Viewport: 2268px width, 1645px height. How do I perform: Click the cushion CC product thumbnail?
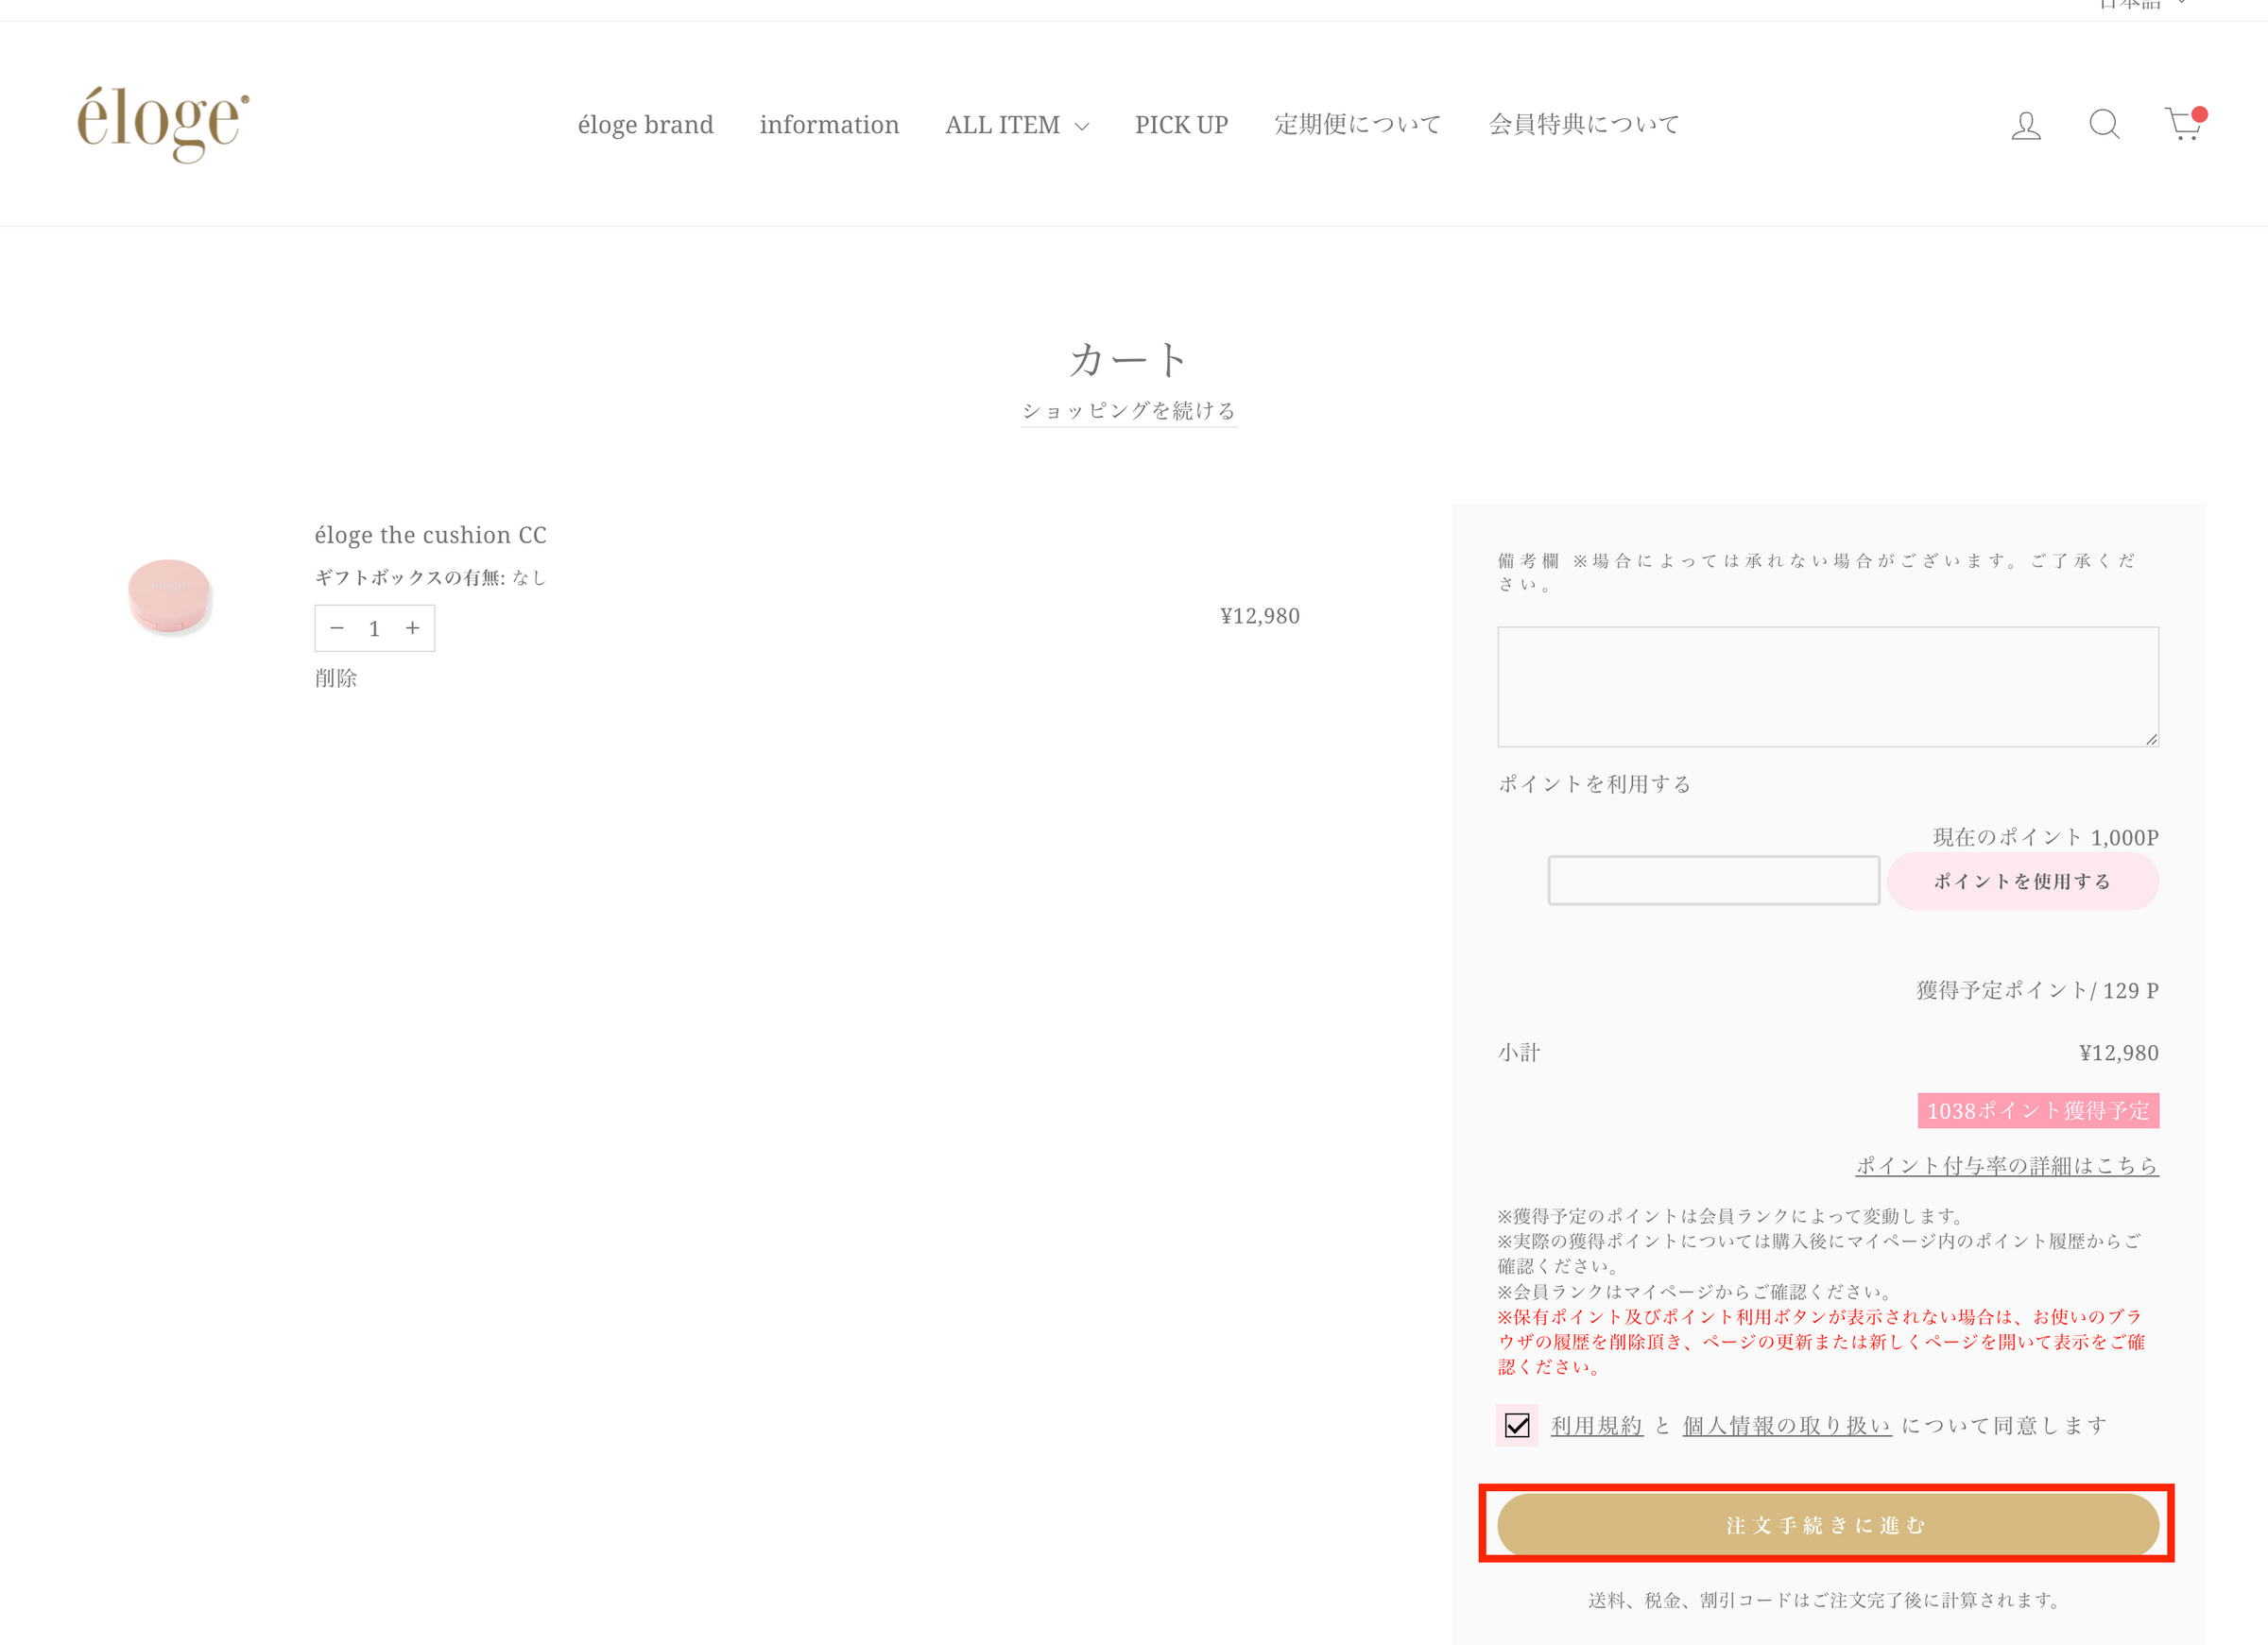[x=169, y=596]
